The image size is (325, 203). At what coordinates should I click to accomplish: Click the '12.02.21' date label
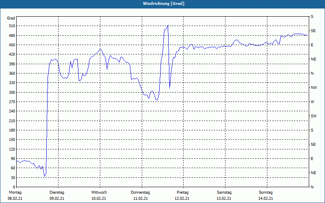pyautogui.click(x=182, y=199)
